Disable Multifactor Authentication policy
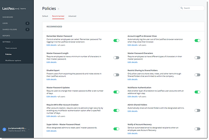 [198, 92]
